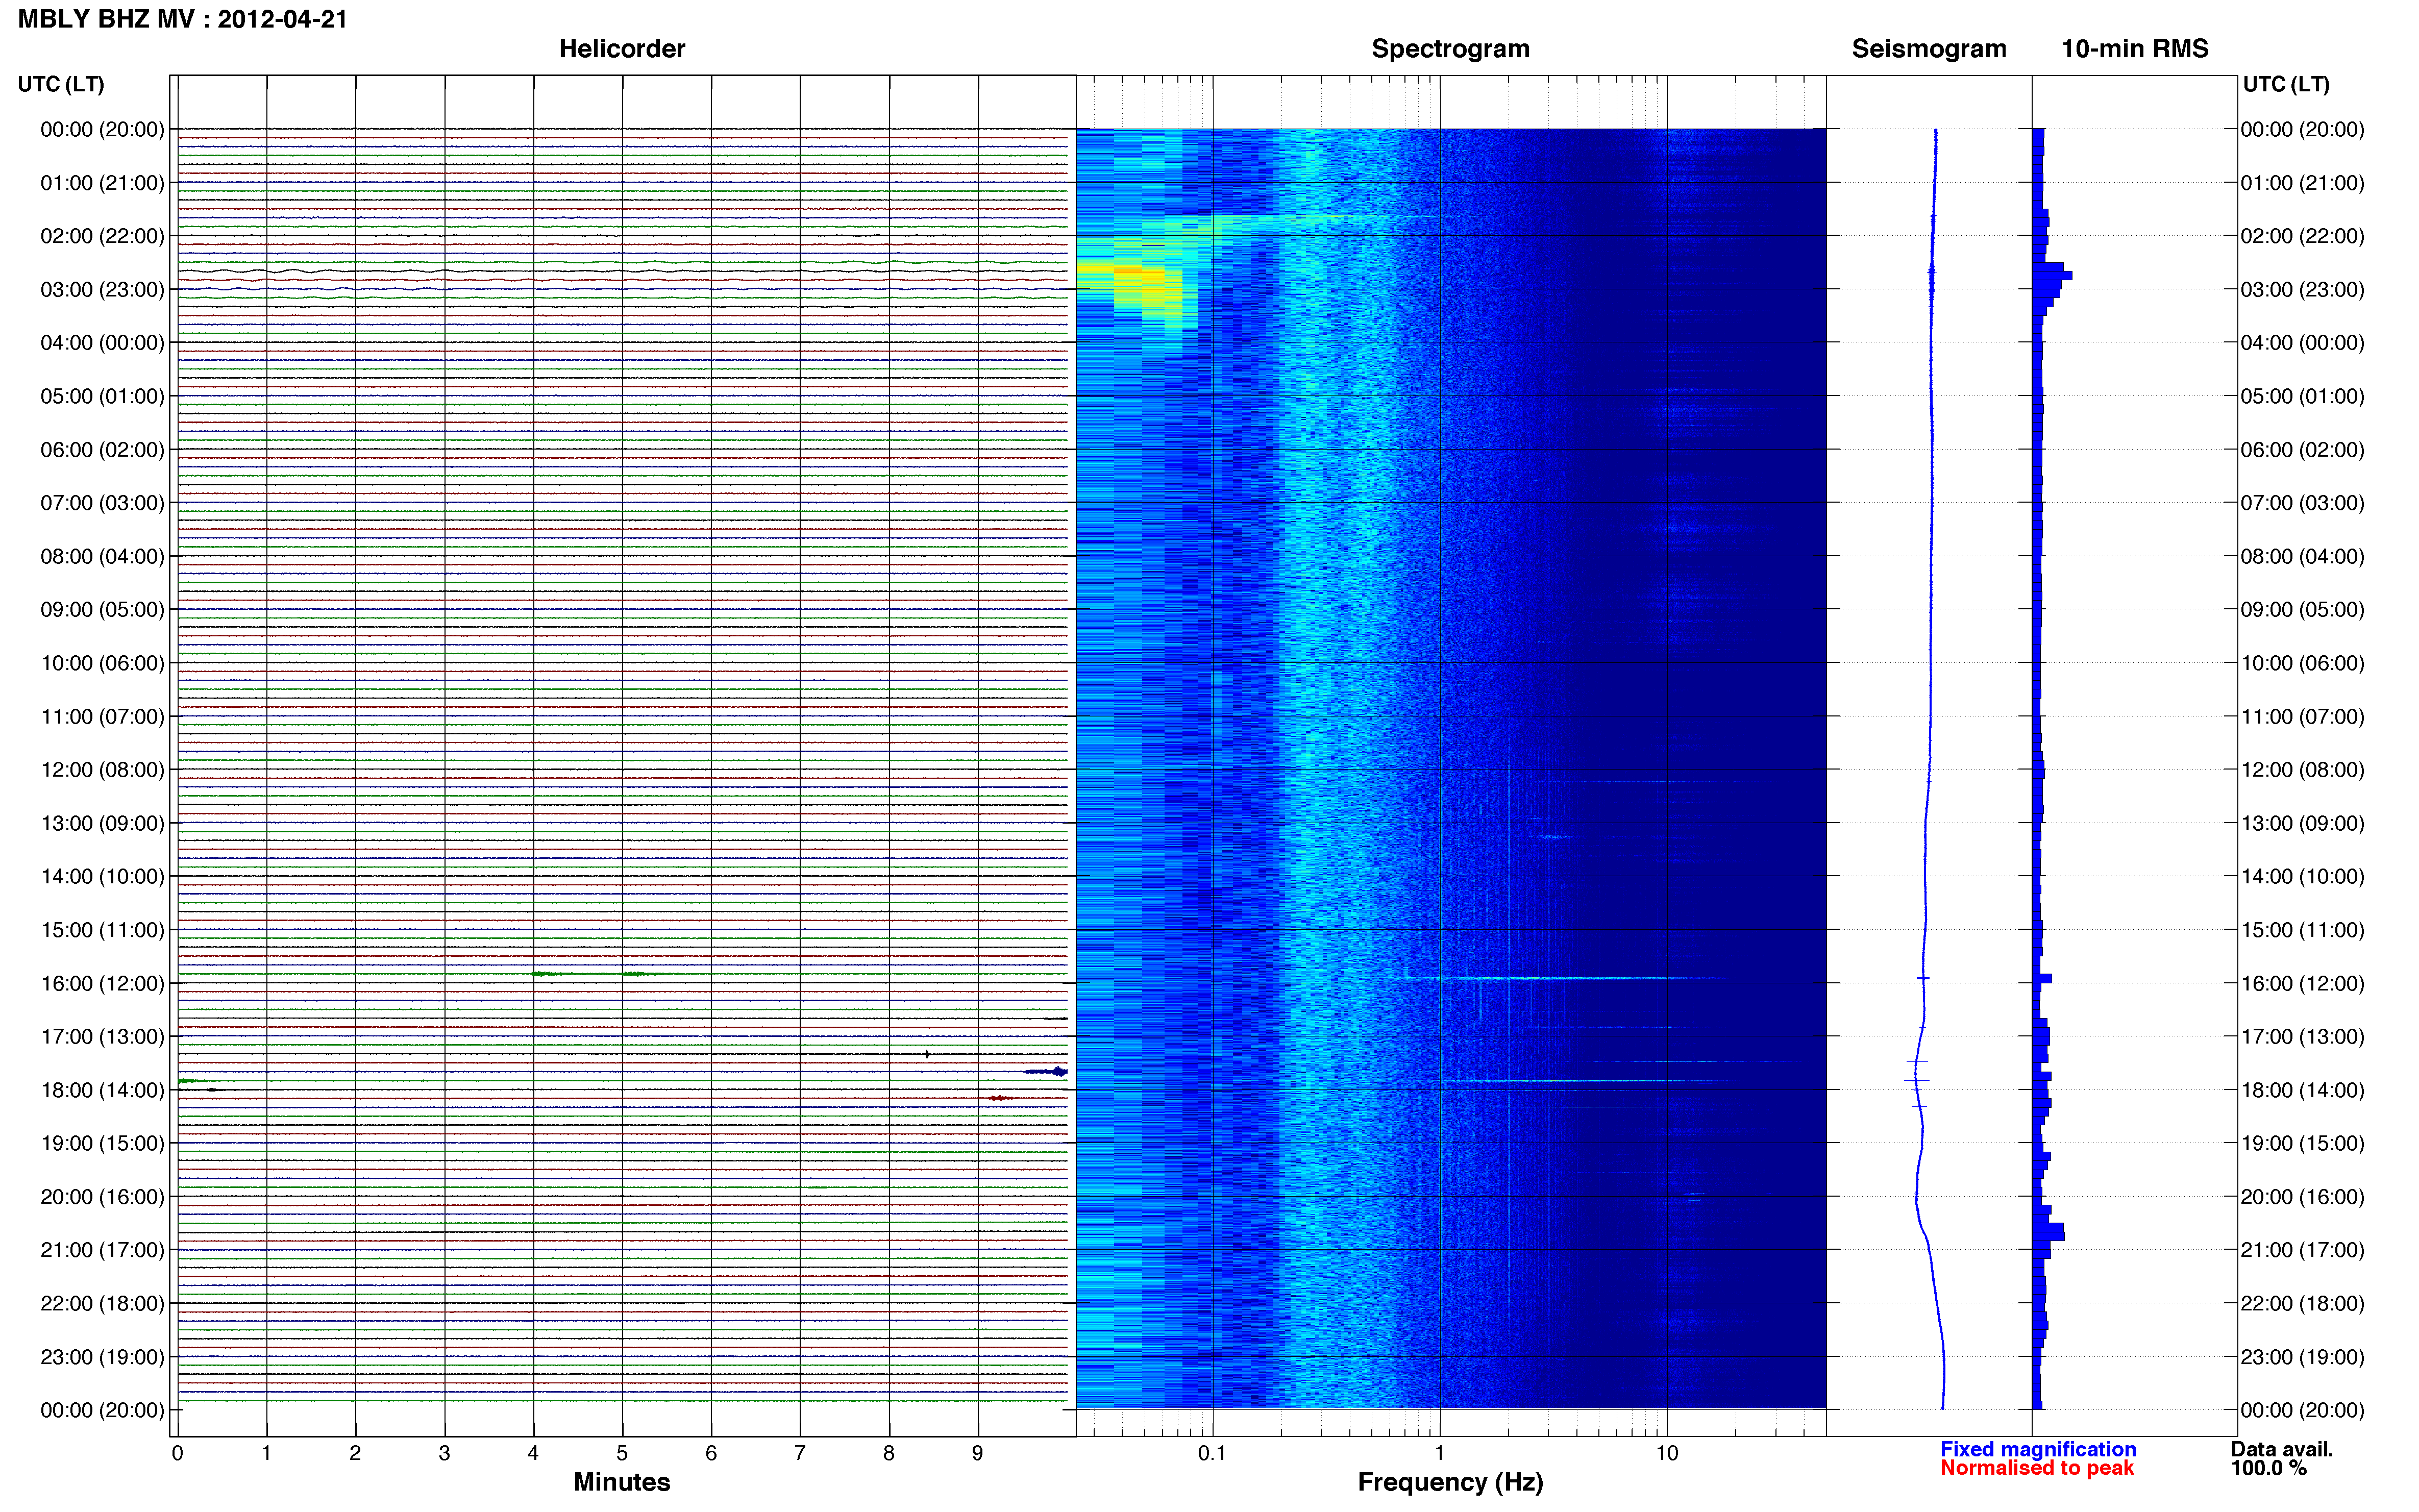Click the 'UTC (LT)' label beside the RMS panel

tap(2286, 84)
